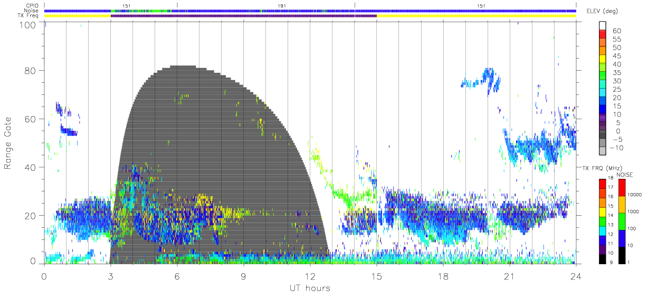Click the 21 label on the UT hours axis
648x299 pixels.
[x=509, y=276]
